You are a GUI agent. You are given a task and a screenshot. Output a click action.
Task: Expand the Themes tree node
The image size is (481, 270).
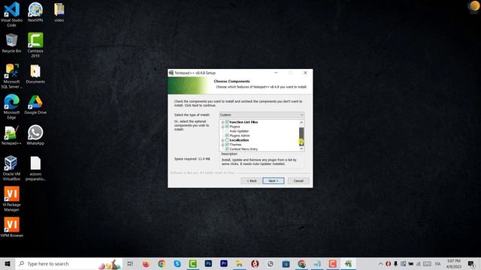point(223,145)
